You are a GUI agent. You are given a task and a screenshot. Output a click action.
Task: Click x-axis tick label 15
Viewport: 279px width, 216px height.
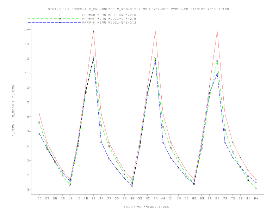(78, 198)
